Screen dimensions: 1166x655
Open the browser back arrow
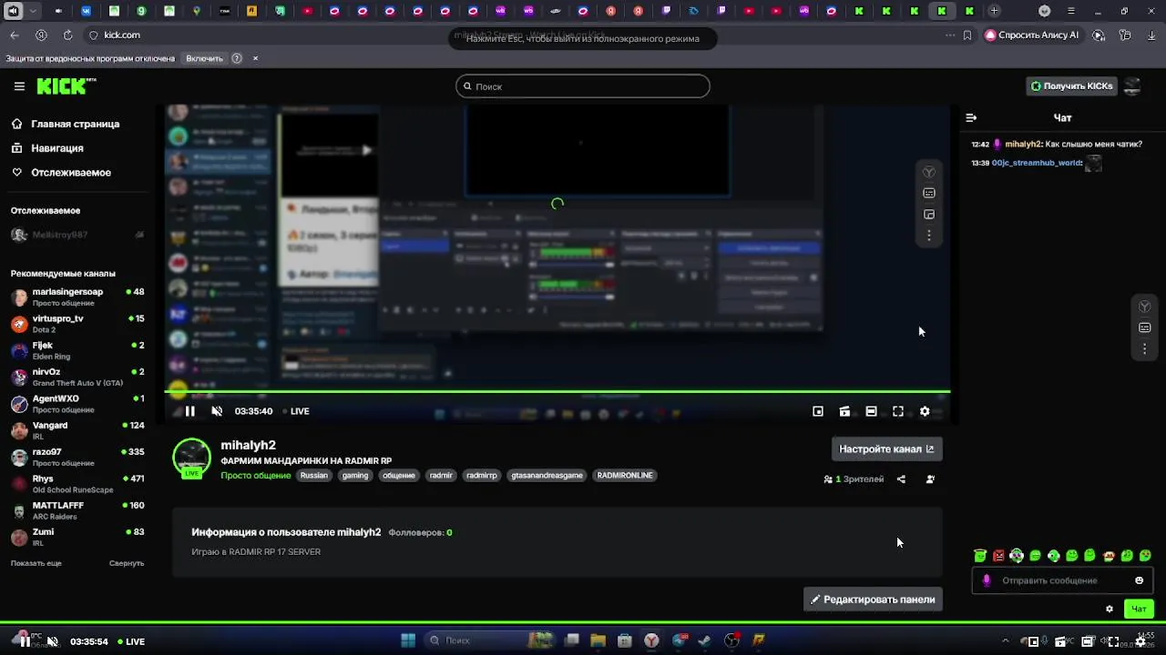click(x=15, y=35)
